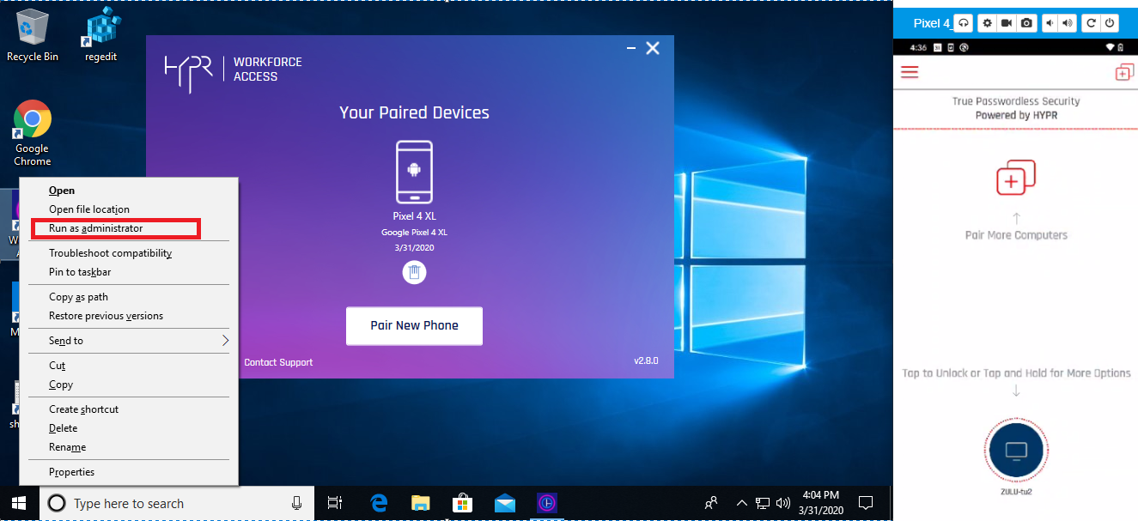The width and height of the screenshot is (1138, 521).
Task: Click the top-right add computer icon in phone app
Action: (x=1124, y=72)
